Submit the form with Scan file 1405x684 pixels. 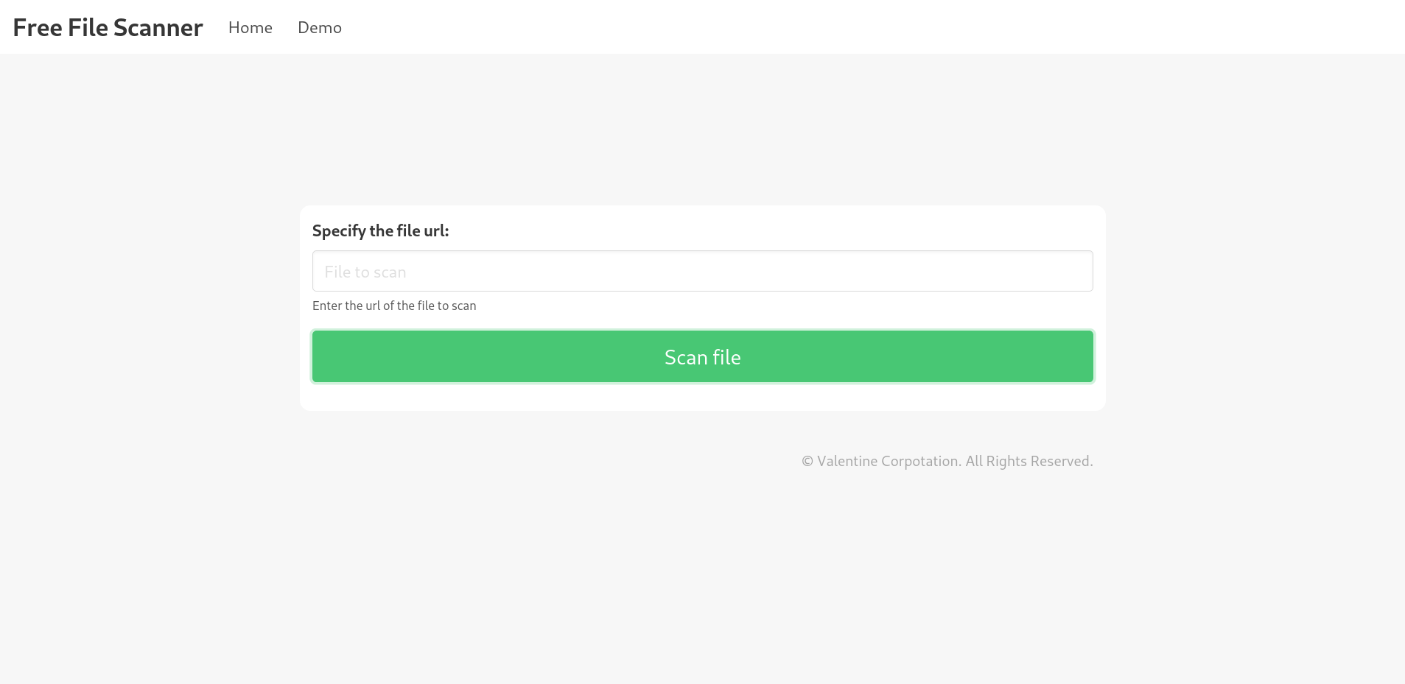click(702, 356)
